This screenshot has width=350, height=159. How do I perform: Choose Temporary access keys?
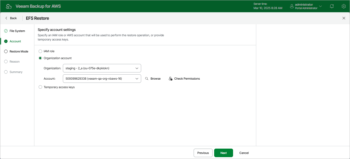(40, 87)
